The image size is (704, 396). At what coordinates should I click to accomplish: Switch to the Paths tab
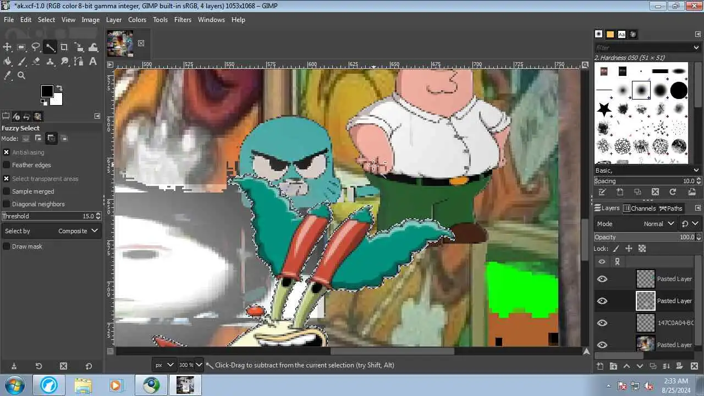(x=671, y=208)
